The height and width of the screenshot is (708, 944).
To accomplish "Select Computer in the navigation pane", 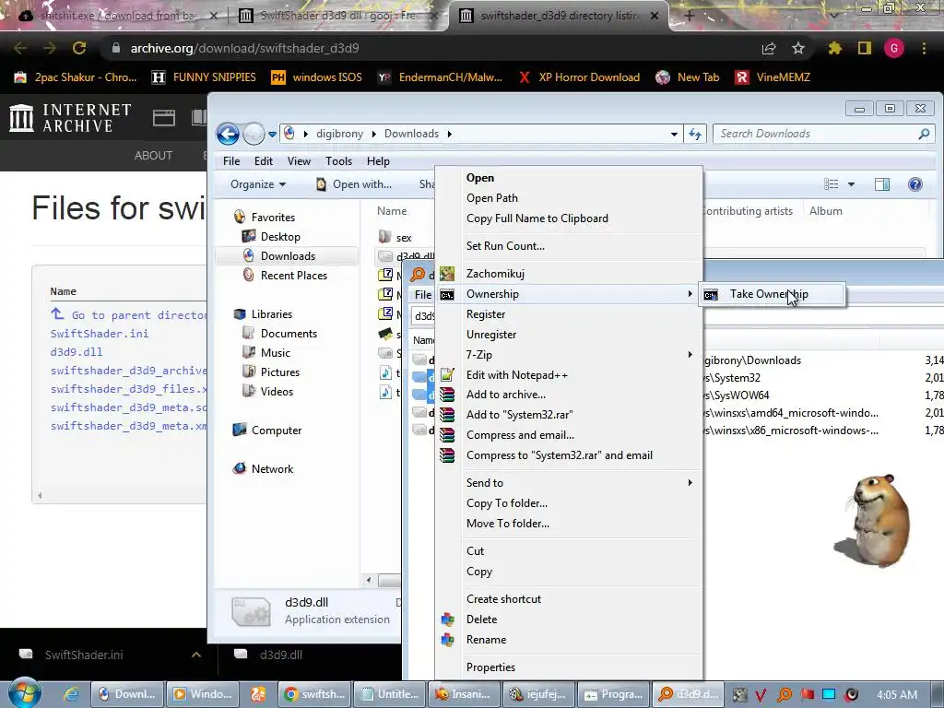I will coord(277,431).
